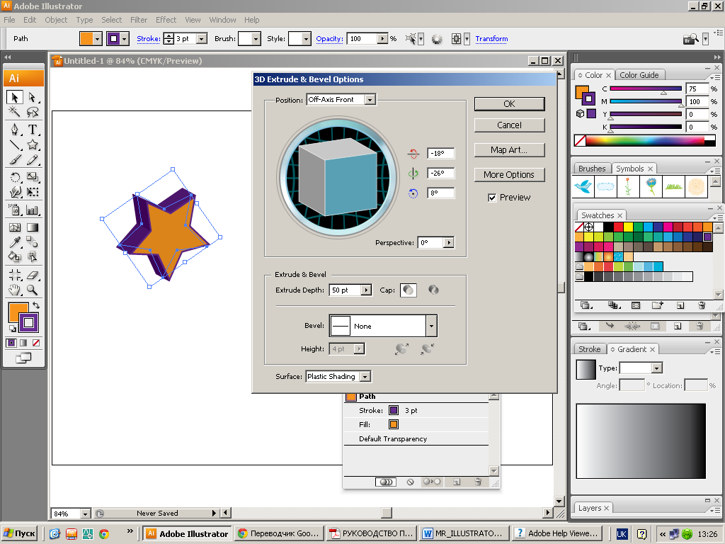
Task: Toggle the Preview checkbox
Action: (492, 198)
